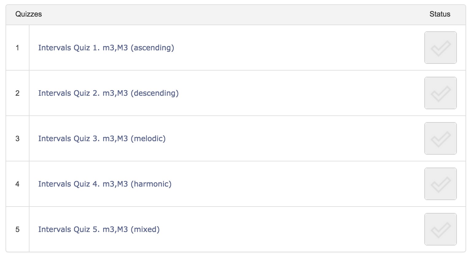
Task: Select row number 2 cell
Action: (x=18, y=93)
